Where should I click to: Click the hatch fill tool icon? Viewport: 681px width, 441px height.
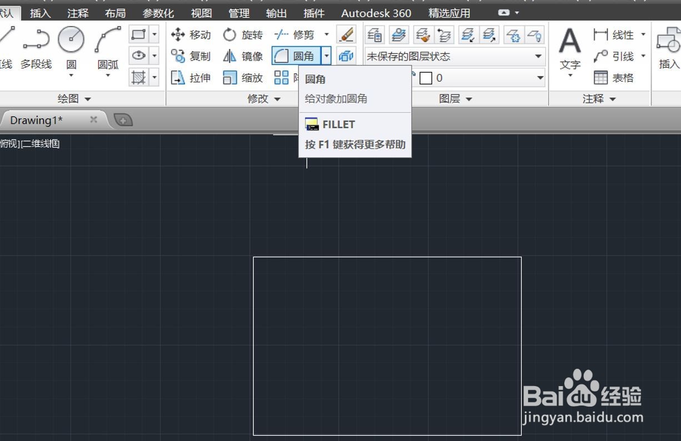coord(139,77)
